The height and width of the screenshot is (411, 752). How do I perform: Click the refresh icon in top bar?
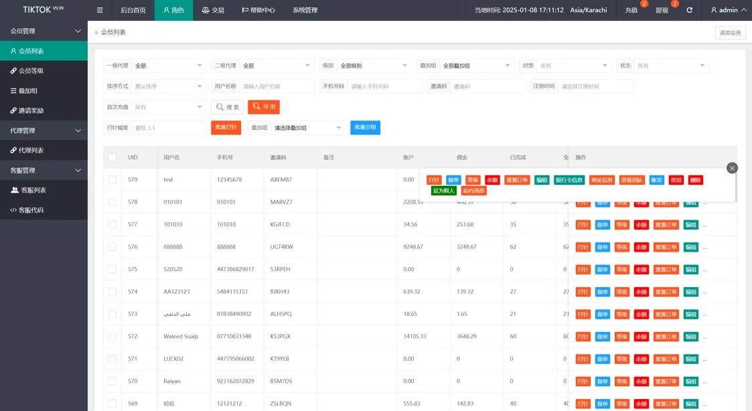tap(689, 10)
